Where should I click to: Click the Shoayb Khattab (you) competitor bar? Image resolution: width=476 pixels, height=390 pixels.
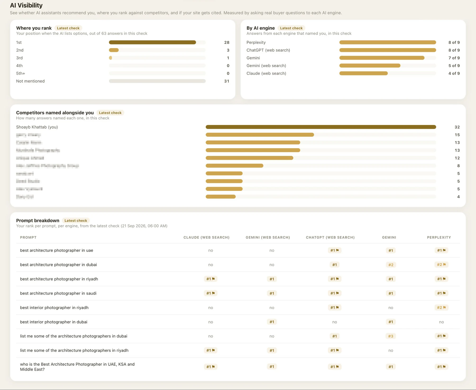[321, 127]
